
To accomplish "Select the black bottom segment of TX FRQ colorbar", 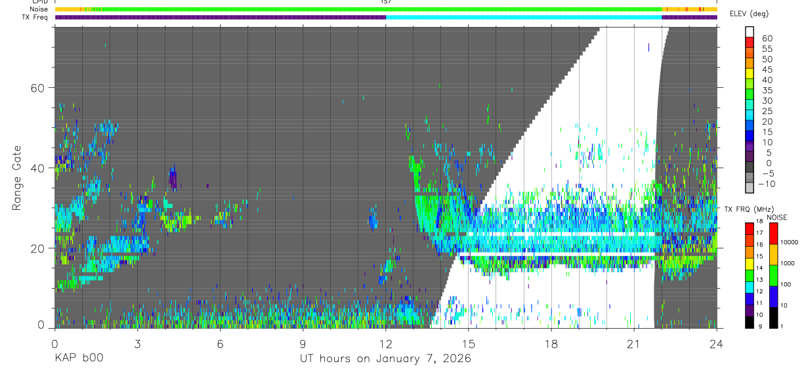I will (750, 322).
